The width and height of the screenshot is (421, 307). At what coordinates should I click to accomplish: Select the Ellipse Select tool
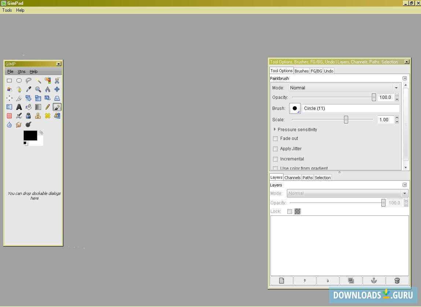pos(19,81)
